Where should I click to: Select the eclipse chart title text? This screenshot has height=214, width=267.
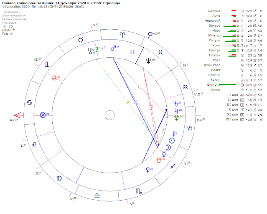[x=61, y=3]
